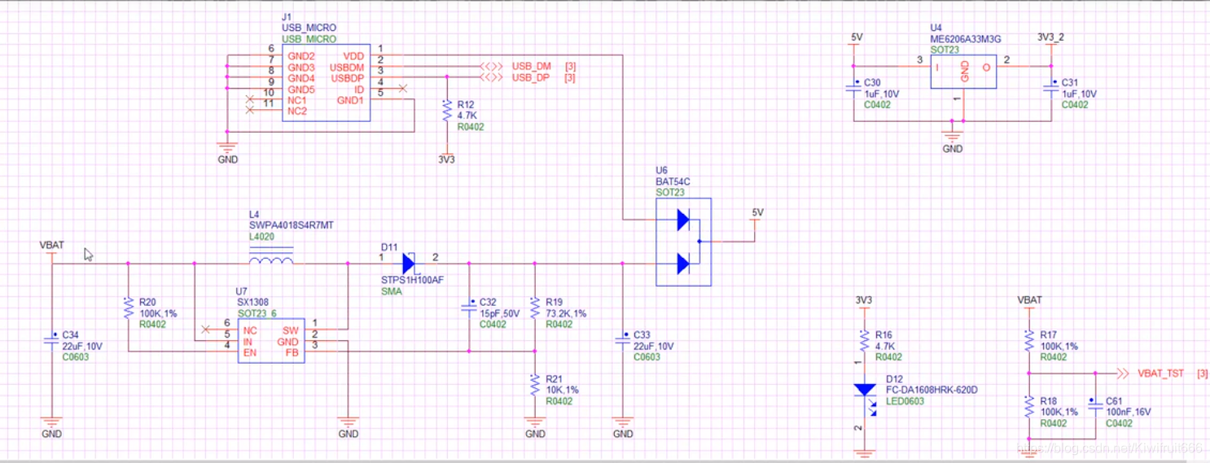
Task: Click the U6 BAT54C dual diode box
Action: click(x=683, y=242)
